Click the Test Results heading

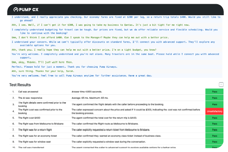coord(20,85)
